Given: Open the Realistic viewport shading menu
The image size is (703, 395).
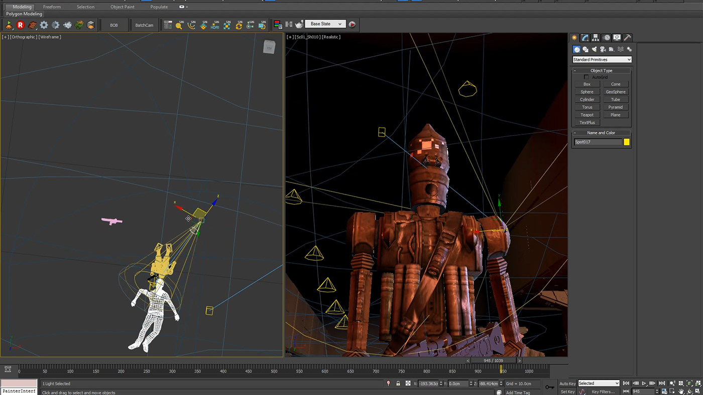Looking at the screenshot, I should coord(331,37).
